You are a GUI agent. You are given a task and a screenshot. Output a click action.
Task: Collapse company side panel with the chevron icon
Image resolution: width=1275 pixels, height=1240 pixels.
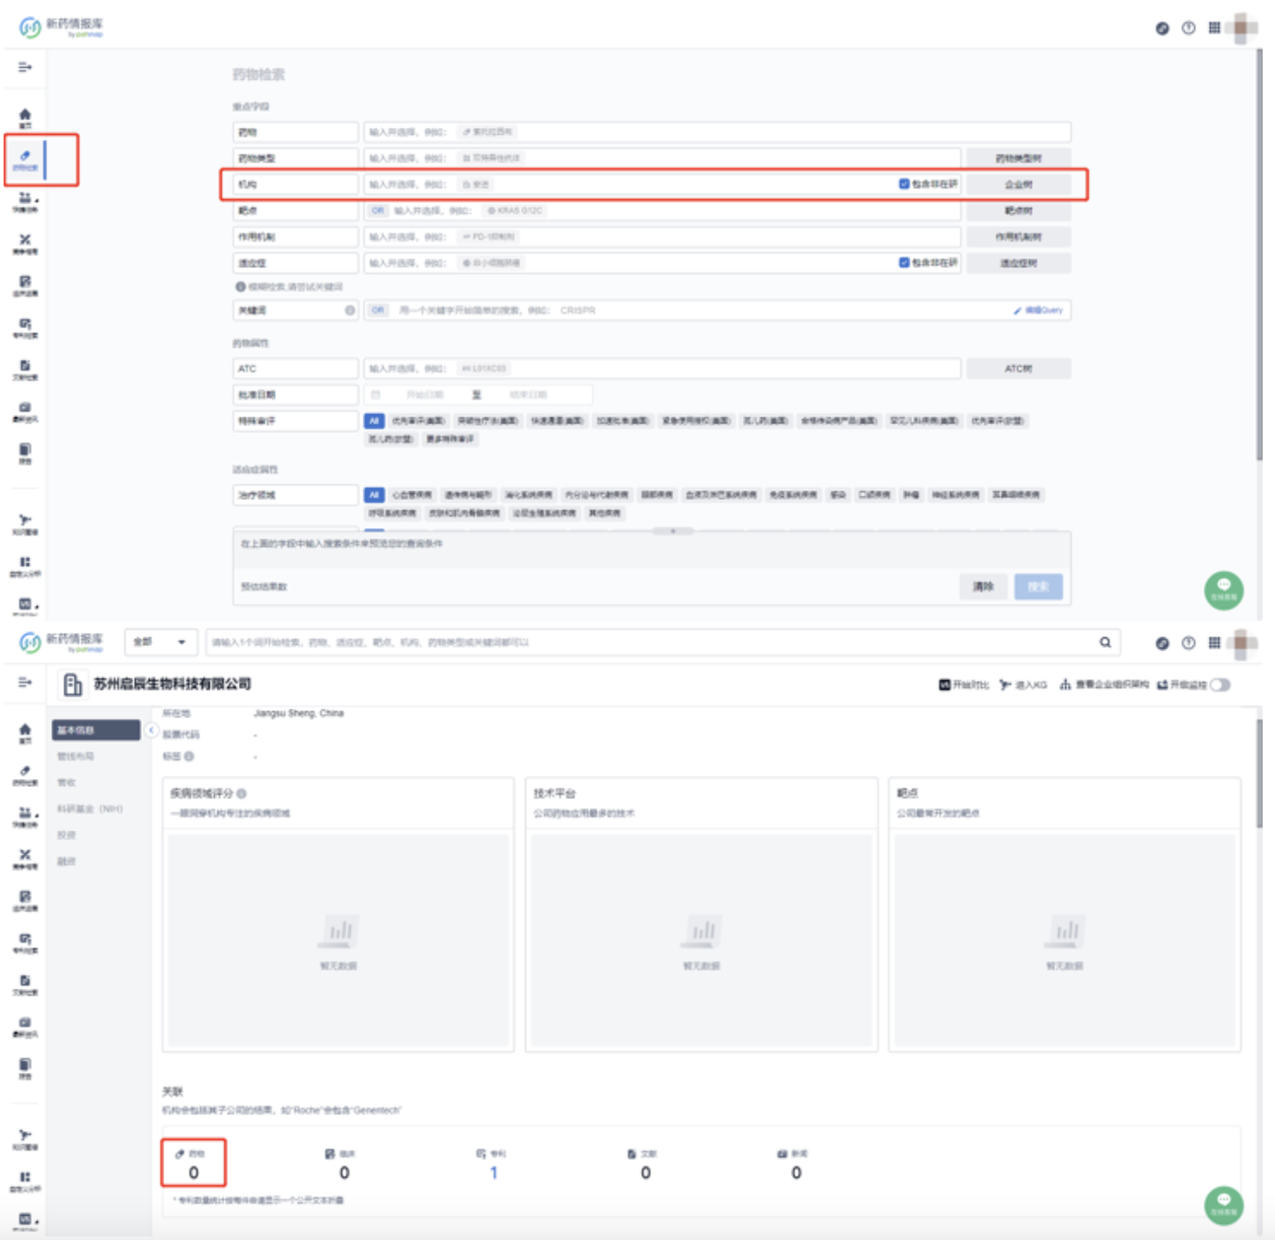click(151, 730)
